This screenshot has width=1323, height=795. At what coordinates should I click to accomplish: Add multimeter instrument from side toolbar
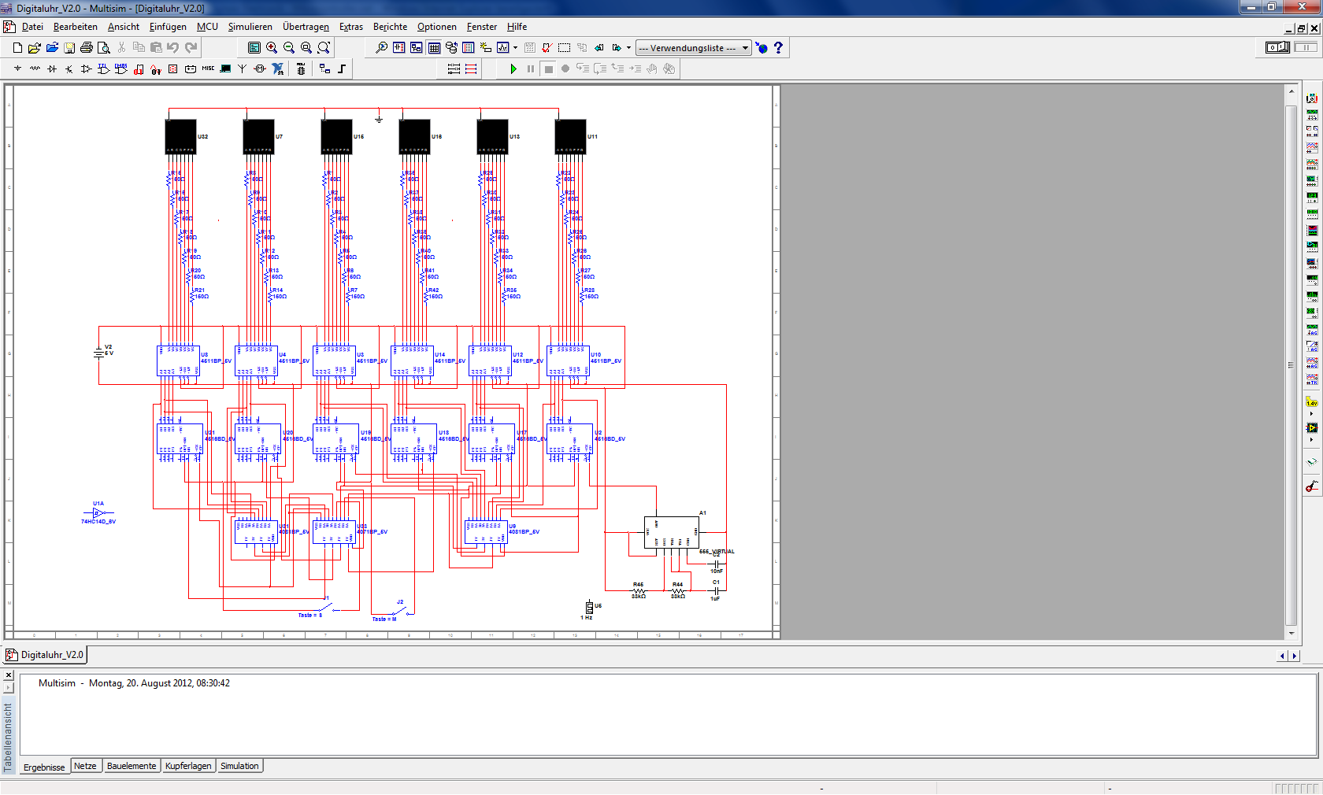click(x=1312, y=98)
